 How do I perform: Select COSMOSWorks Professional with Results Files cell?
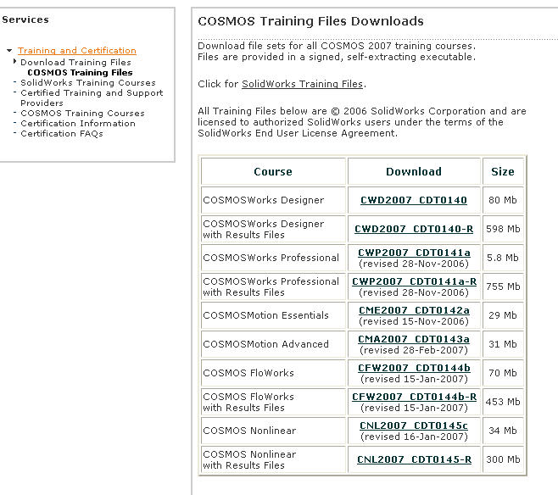273,286
